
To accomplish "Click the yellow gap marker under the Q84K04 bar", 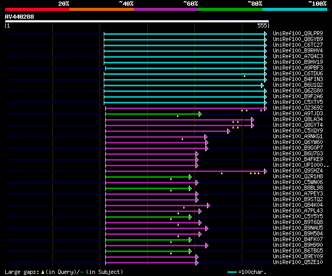I will tap(184, 207).
